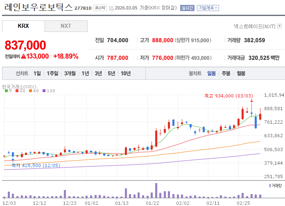Click the tallest volume bar near 01/22

tap(156, 190)
